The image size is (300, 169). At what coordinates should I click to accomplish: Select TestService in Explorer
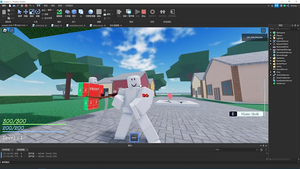[x=281, y=83]
